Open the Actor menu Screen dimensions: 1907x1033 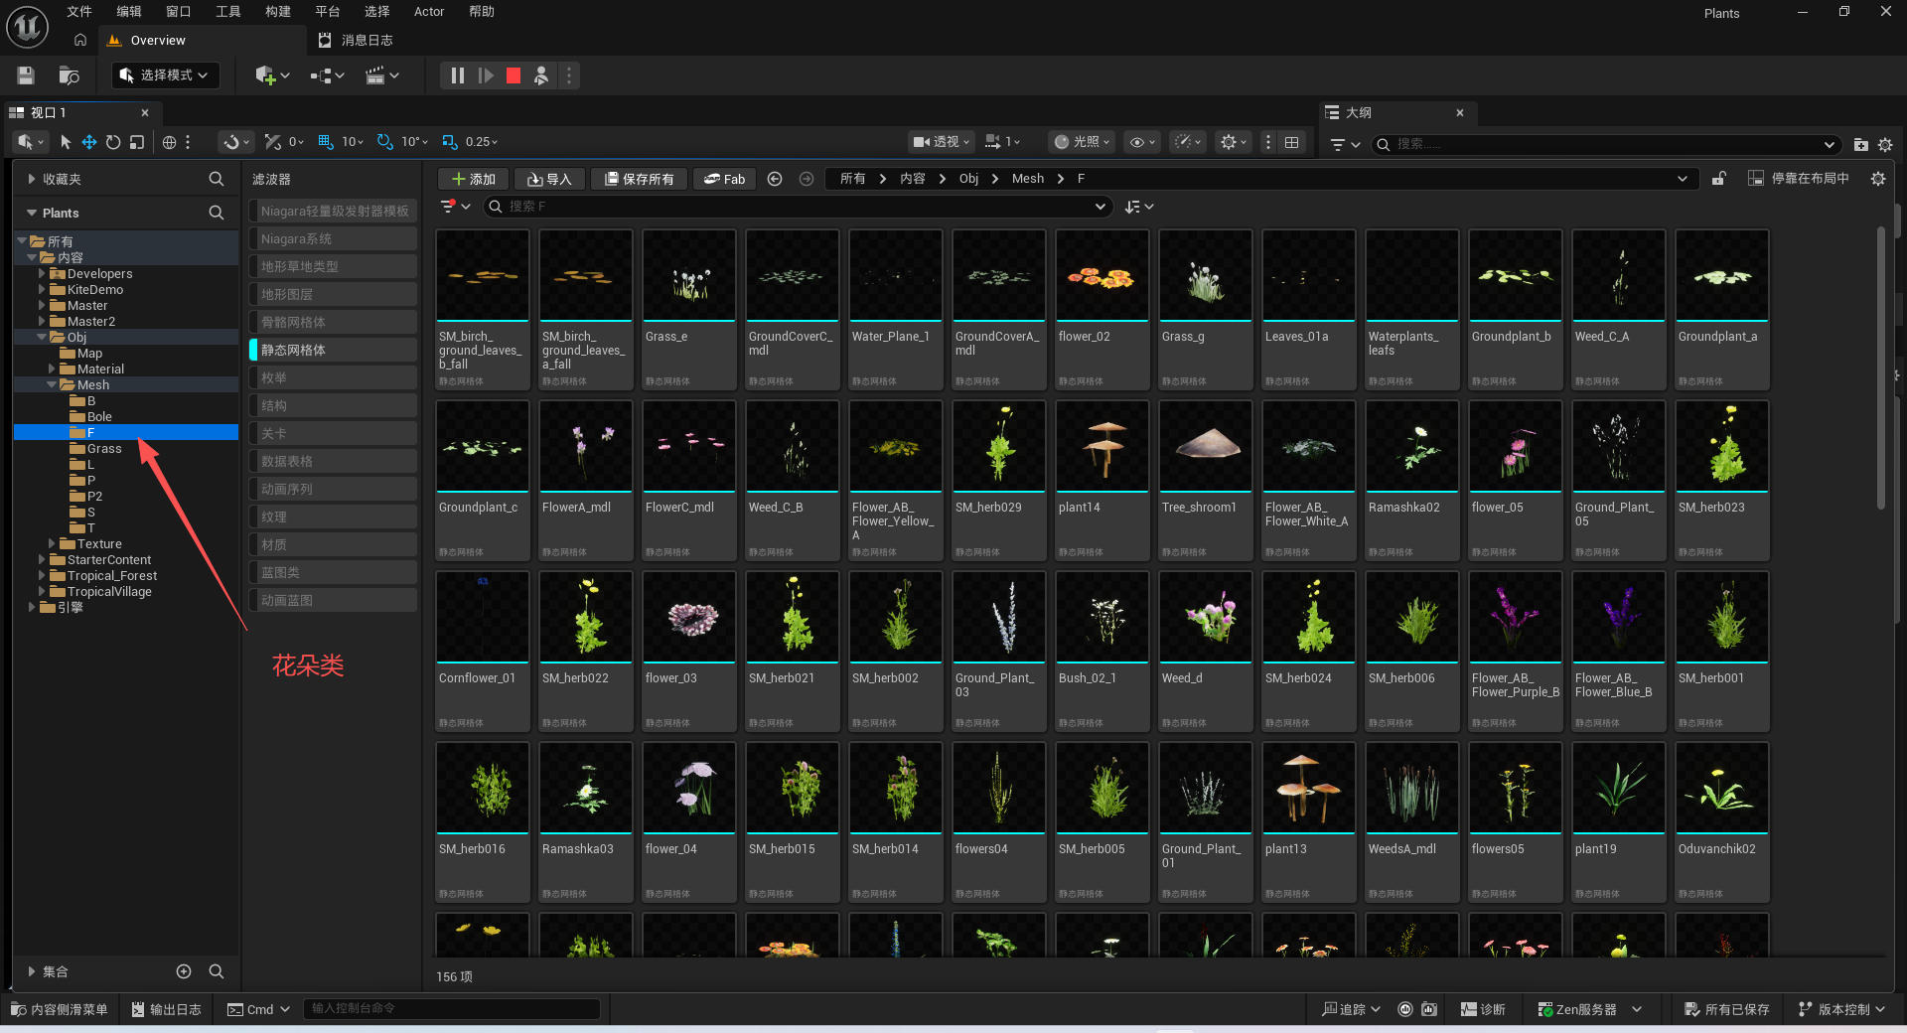[429, 12]
